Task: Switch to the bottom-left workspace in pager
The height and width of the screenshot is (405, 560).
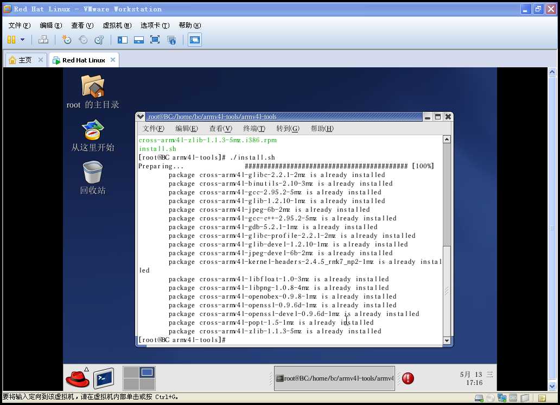Action: point(131,384)
